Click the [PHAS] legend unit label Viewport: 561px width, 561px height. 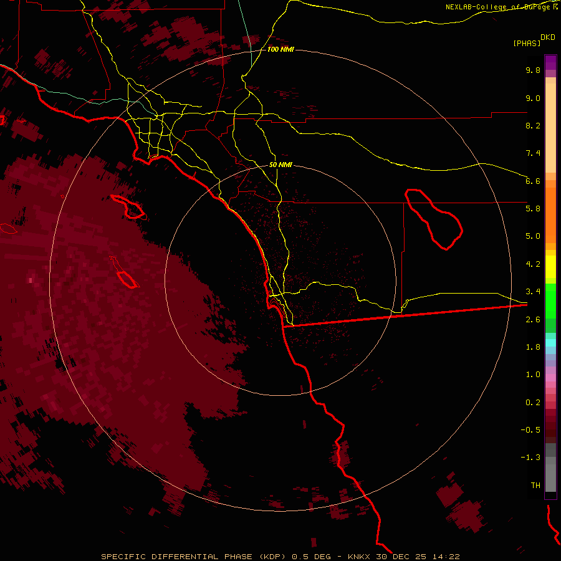527,43
